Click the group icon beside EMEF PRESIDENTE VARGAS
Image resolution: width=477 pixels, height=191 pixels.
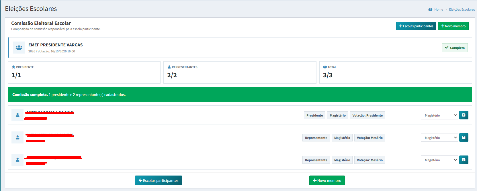pos(19,48)
